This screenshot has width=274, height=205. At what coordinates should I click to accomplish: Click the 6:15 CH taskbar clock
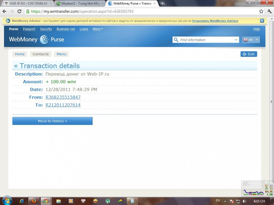pos(259,201)
